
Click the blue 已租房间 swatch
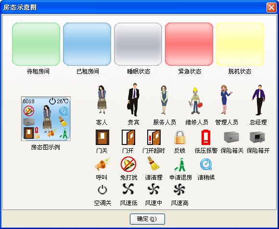point(87,44)
